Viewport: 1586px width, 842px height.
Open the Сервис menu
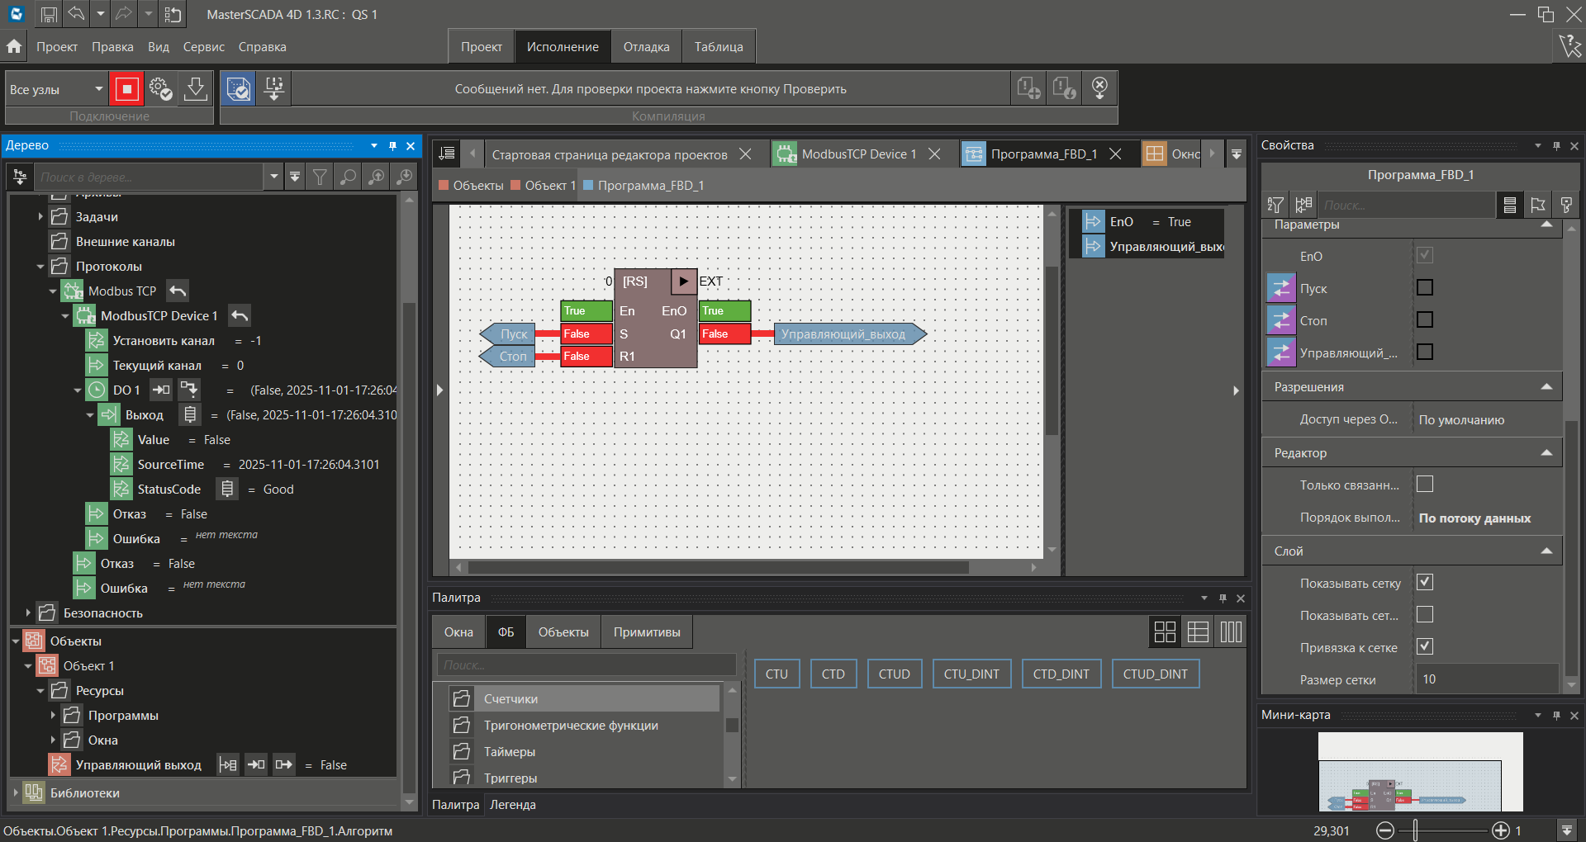[203, 47]
